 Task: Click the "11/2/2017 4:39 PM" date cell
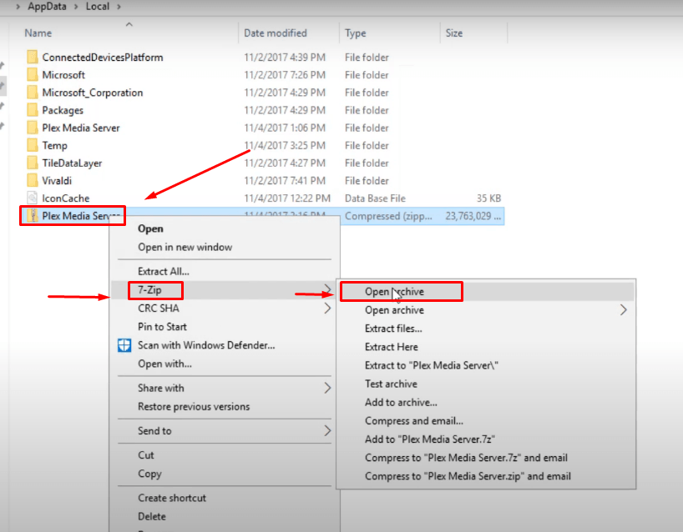pyautogui.click(x=285, y=58)
